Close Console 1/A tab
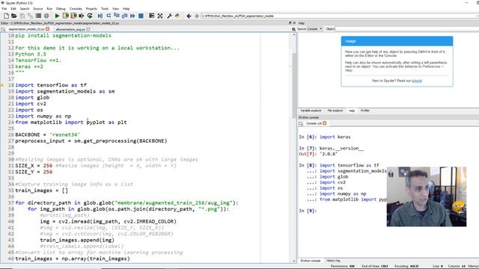The width and height of the screenshot is (479, 269). click(x=325, y=123)
